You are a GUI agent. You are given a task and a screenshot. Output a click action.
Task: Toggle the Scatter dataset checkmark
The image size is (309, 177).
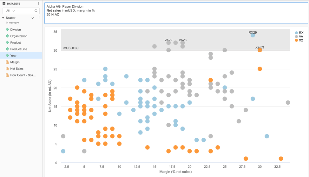pos(33,18)
